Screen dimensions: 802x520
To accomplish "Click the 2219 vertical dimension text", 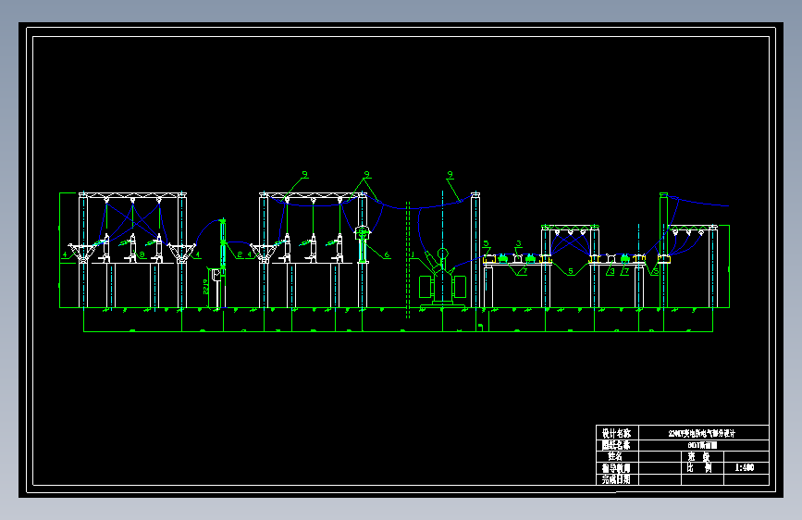I will 206,287.
